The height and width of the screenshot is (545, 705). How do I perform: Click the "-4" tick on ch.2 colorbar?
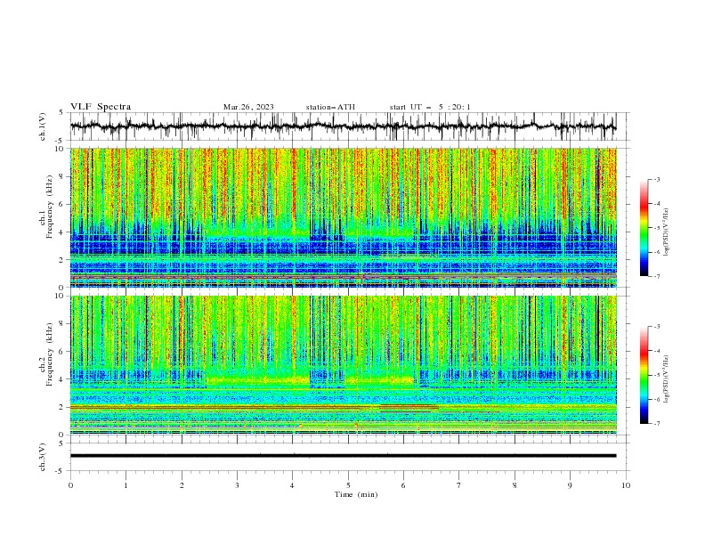656,351
